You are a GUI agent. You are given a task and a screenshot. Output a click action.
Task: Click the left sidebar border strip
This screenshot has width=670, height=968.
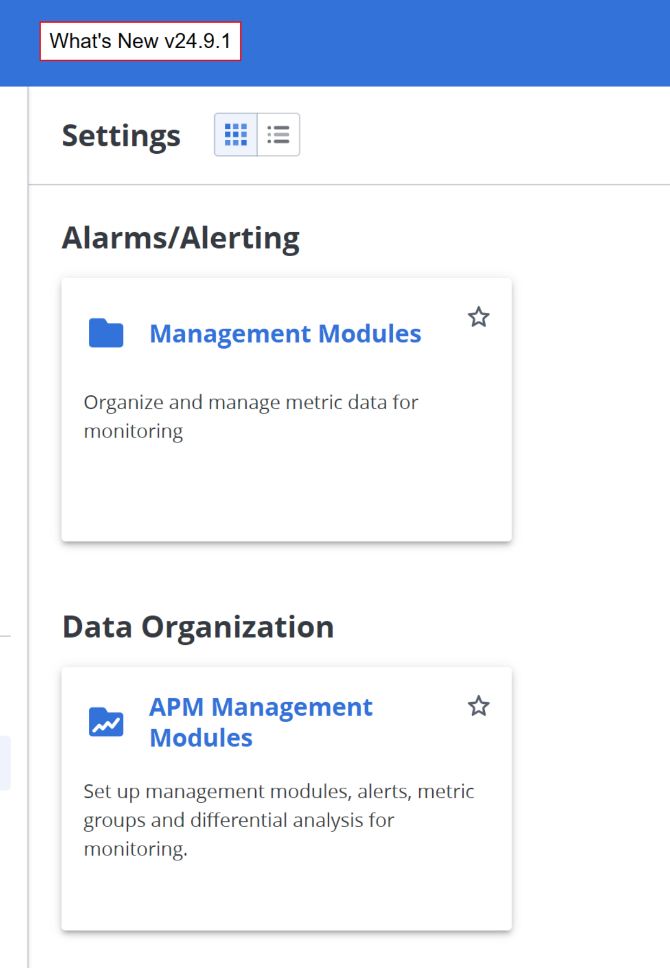tap(28, 433)
